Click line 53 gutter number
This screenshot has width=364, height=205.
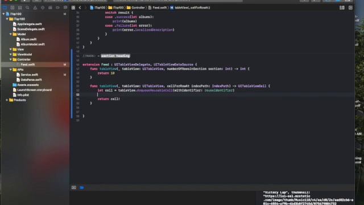77,95
